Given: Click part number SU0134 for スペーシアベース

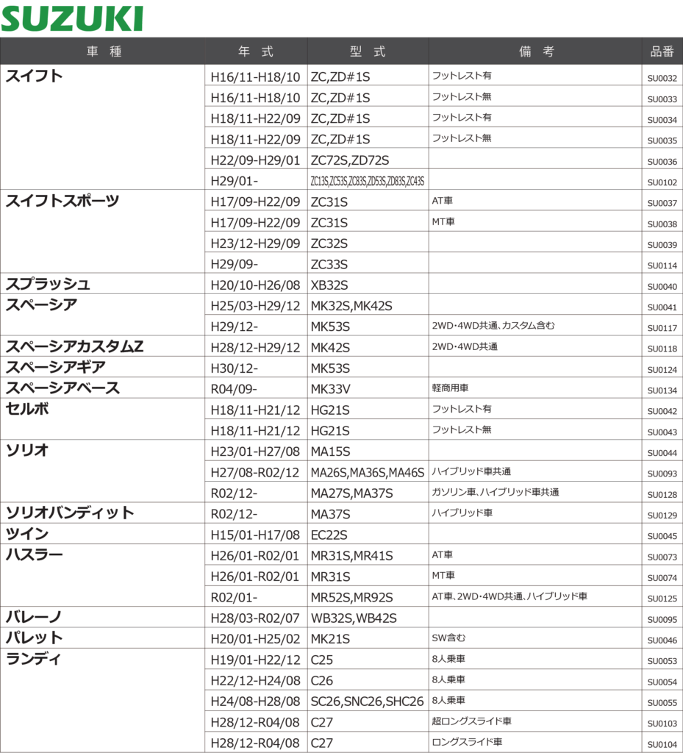Looking at the screenshot, I should (662, 390).
